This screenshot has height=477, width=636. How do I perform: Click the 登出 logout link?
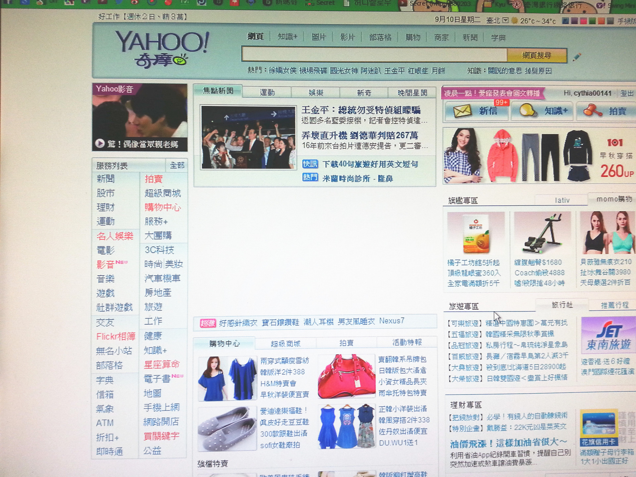pyautogui.click(x=627, y=93)
